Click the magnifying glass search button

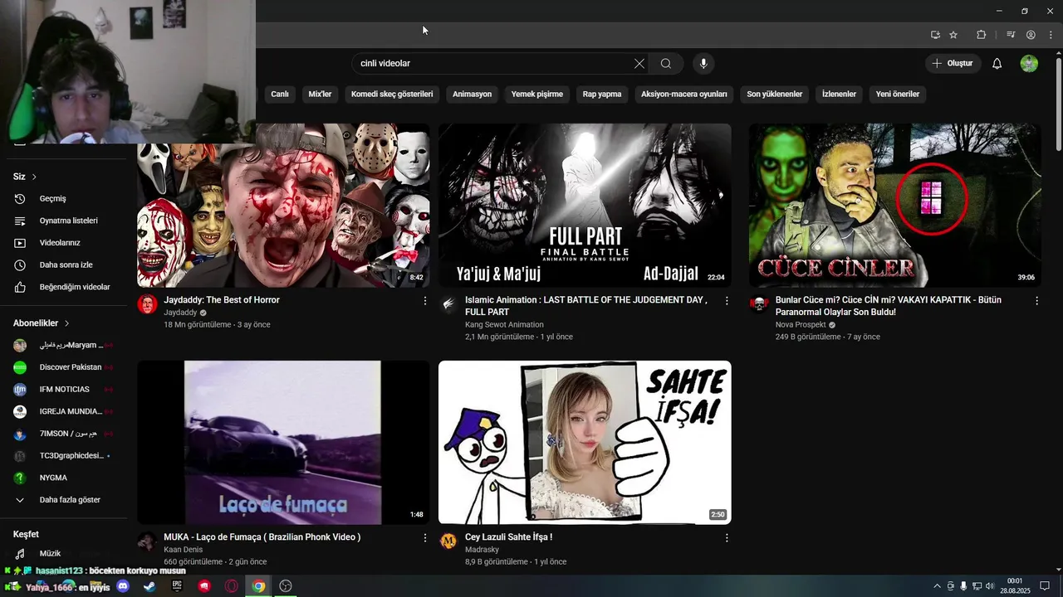pos(666,64)
